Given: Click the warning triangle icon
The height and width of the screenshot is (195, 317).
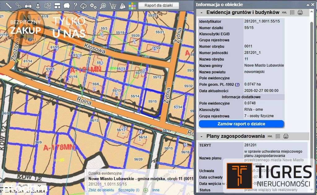Looking at the screenshot, I should 122,6.
